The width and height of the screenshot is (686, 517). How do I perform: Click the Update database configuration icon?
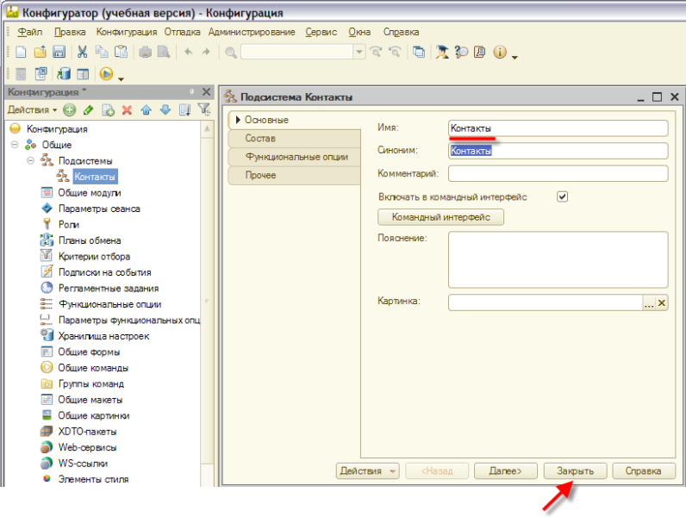click(x=64, y=75)
